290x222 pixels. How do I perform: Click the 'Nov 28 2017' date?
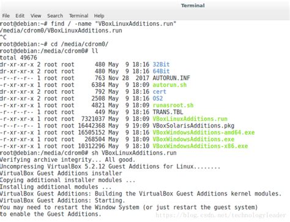click(x=128, y=78)
